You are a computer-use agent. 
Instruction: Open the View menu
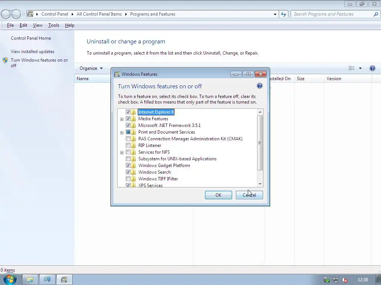[38, 25]
